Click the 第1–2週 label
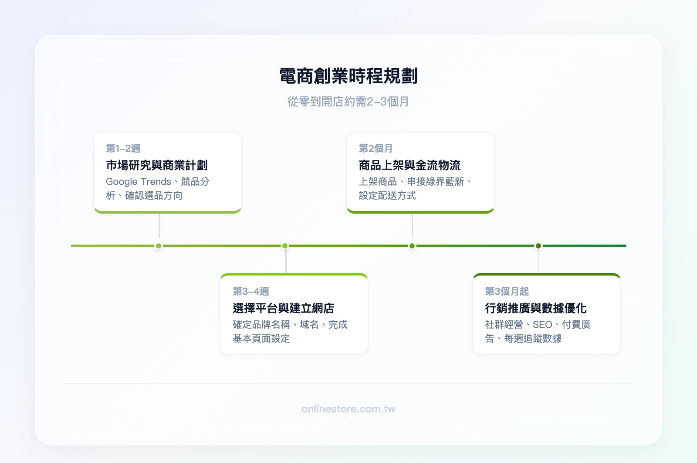Viewport: 697px width, 463px height. [x=119, y=148]
